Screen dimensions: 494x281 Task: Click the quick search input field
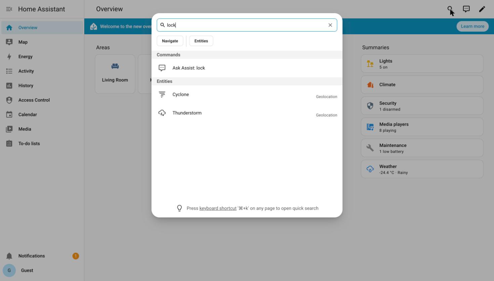click(x=247, y=25)
